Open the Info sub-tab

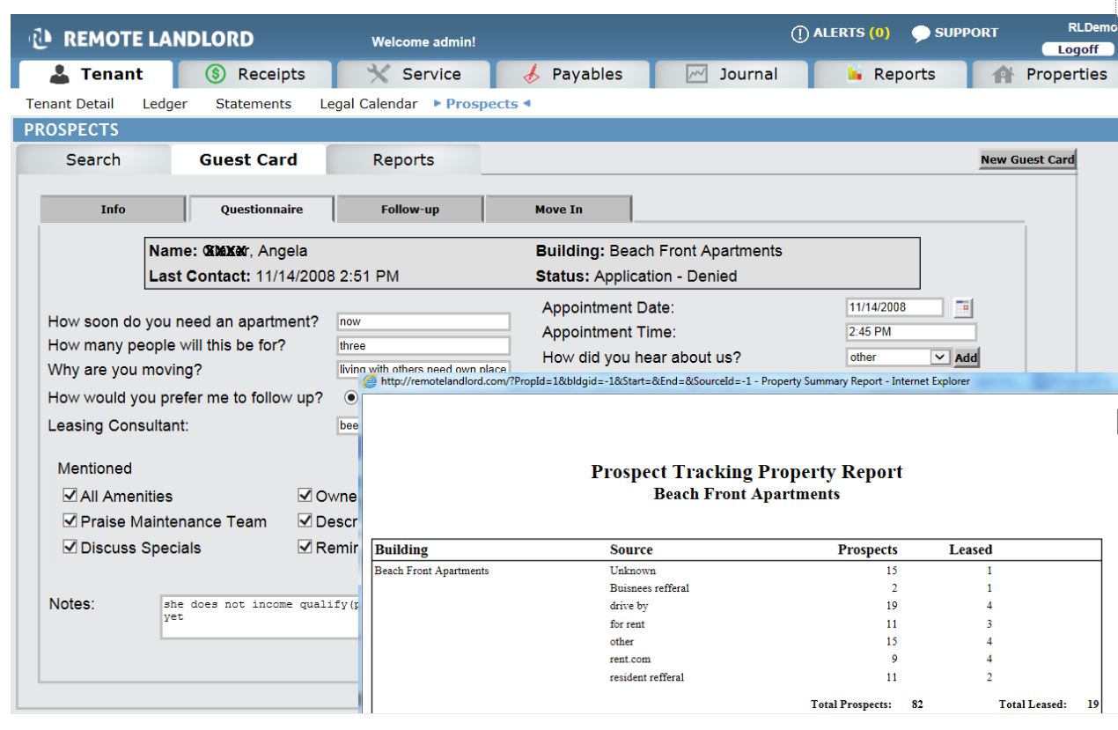pos(113,210)
